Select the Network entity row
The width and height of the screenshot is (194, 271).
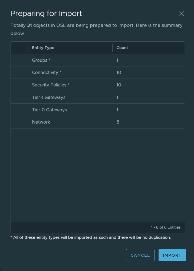(41, 122)
